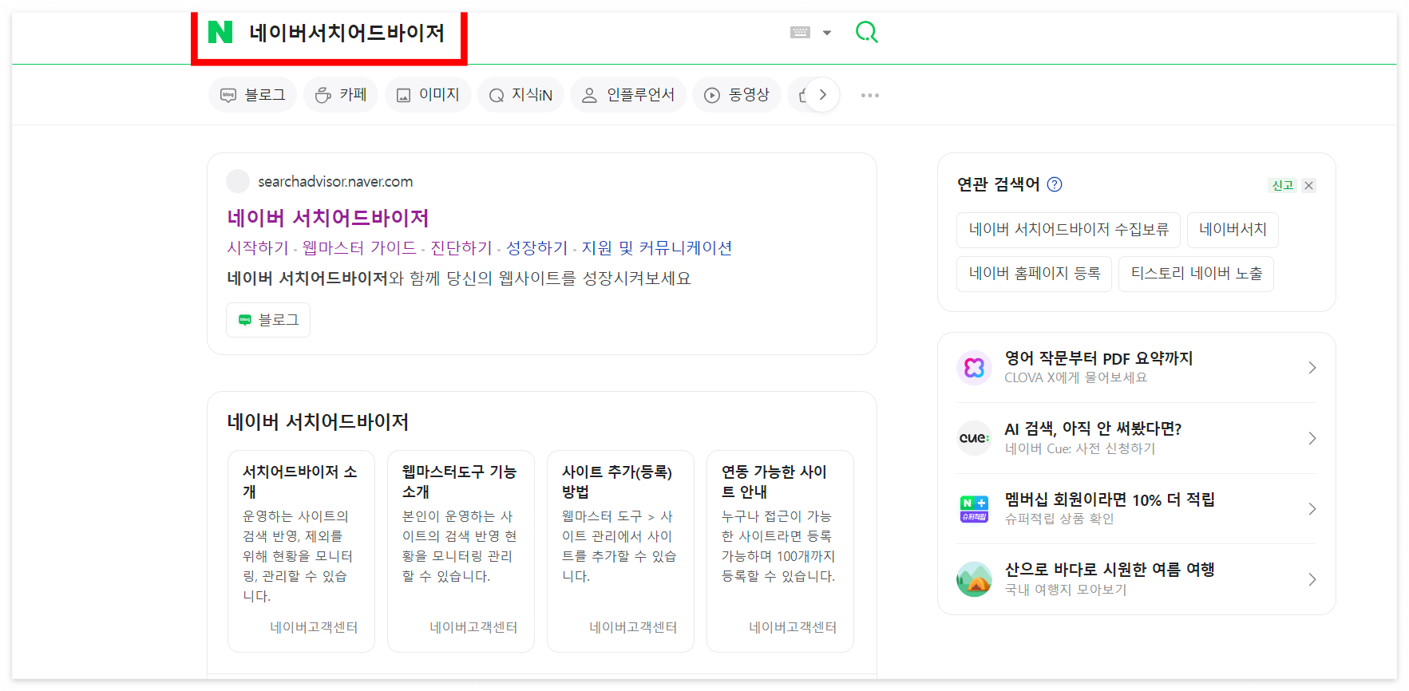The image size is (1409, 691).
Task: Click the Cue: icon
Action: tap(974, 438)
